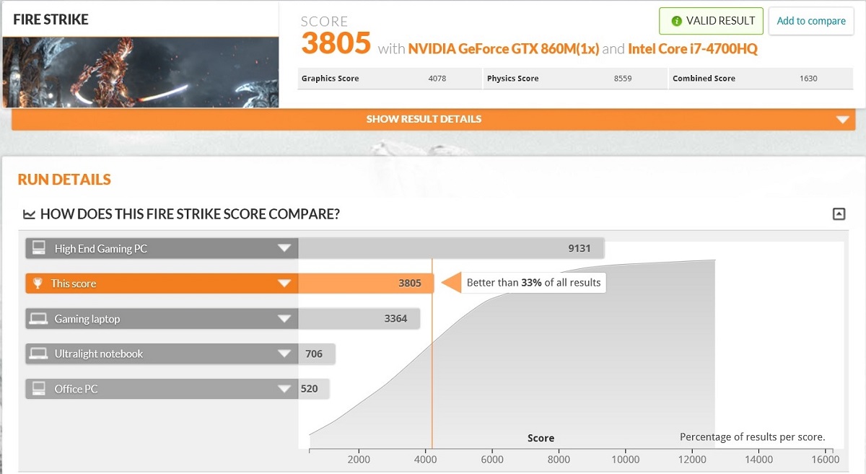
Task: Click the main score 3805
Action: click(336, 44)
